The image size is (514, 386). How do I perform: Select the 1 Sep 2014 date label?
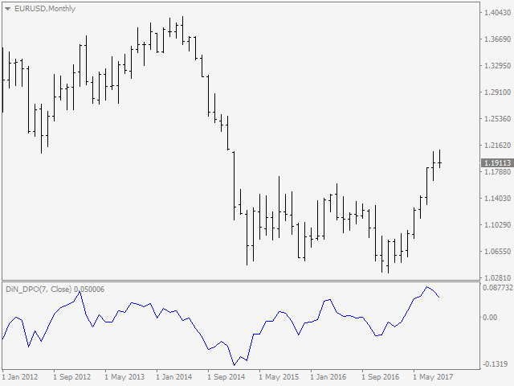coord(226,377)
